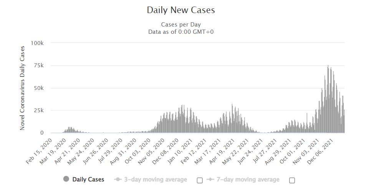The height and width of the screenshot is (186, 366).
Task: Click the gray Daily Cases legend circle
Action: coord(66,179)
